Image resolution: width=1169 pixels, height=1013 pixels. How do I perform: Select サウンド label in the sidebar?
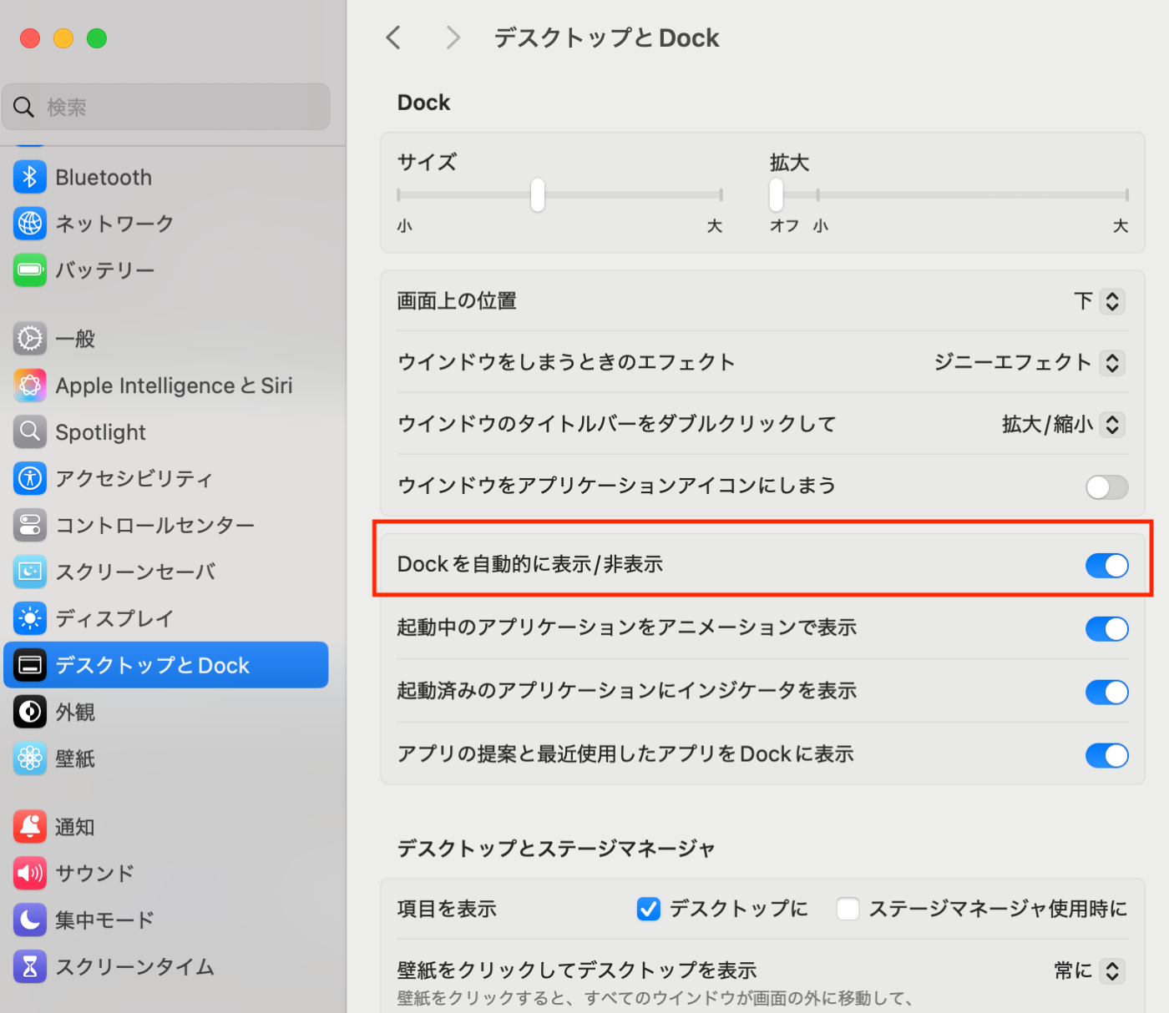94,873
